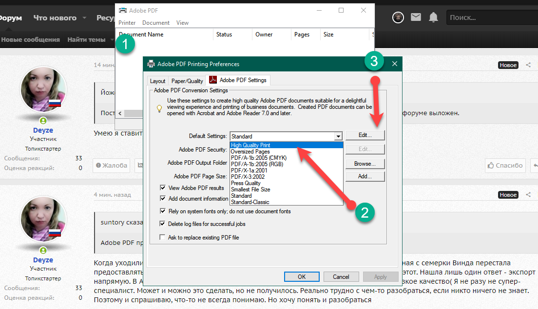Click Browse button for output folder

point(365,164)
